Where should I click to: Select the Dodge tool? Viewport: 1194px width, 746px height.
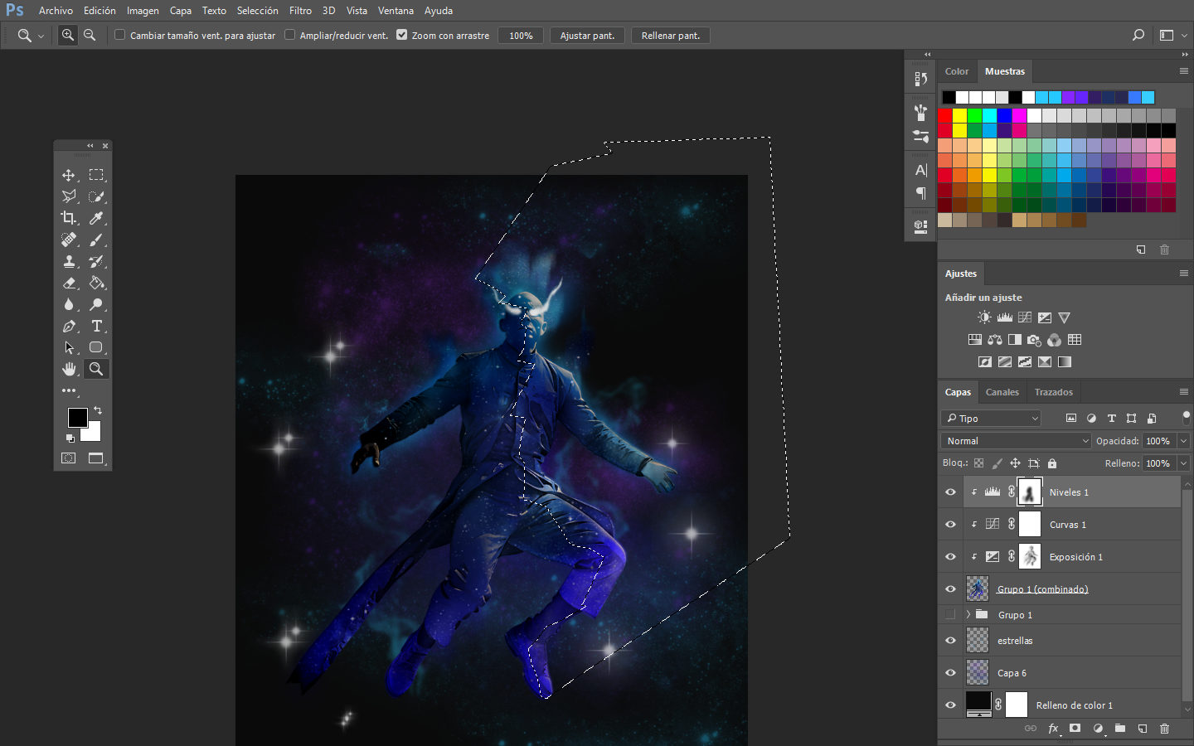96,304
